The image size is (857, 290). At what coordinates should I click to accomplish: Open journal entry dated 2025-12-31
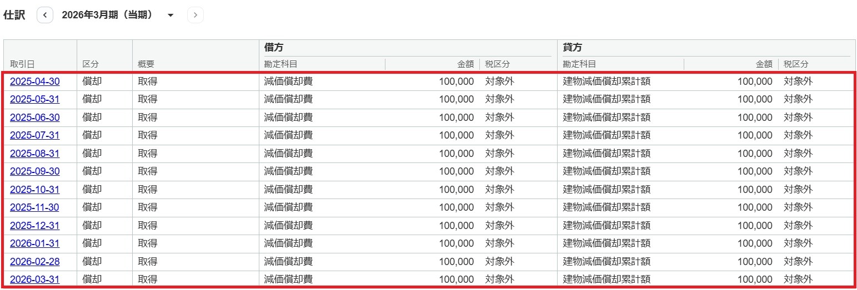(34, 226)
